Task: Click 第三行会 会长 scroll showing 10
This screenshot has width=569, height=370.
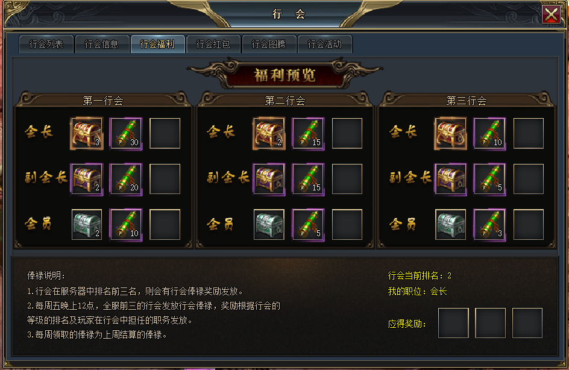Action: tap(489, 134)
